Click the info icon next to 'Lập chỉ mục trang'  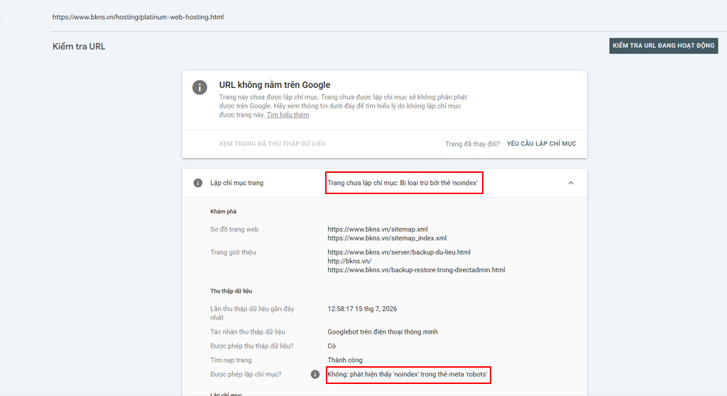click(198, 183)
